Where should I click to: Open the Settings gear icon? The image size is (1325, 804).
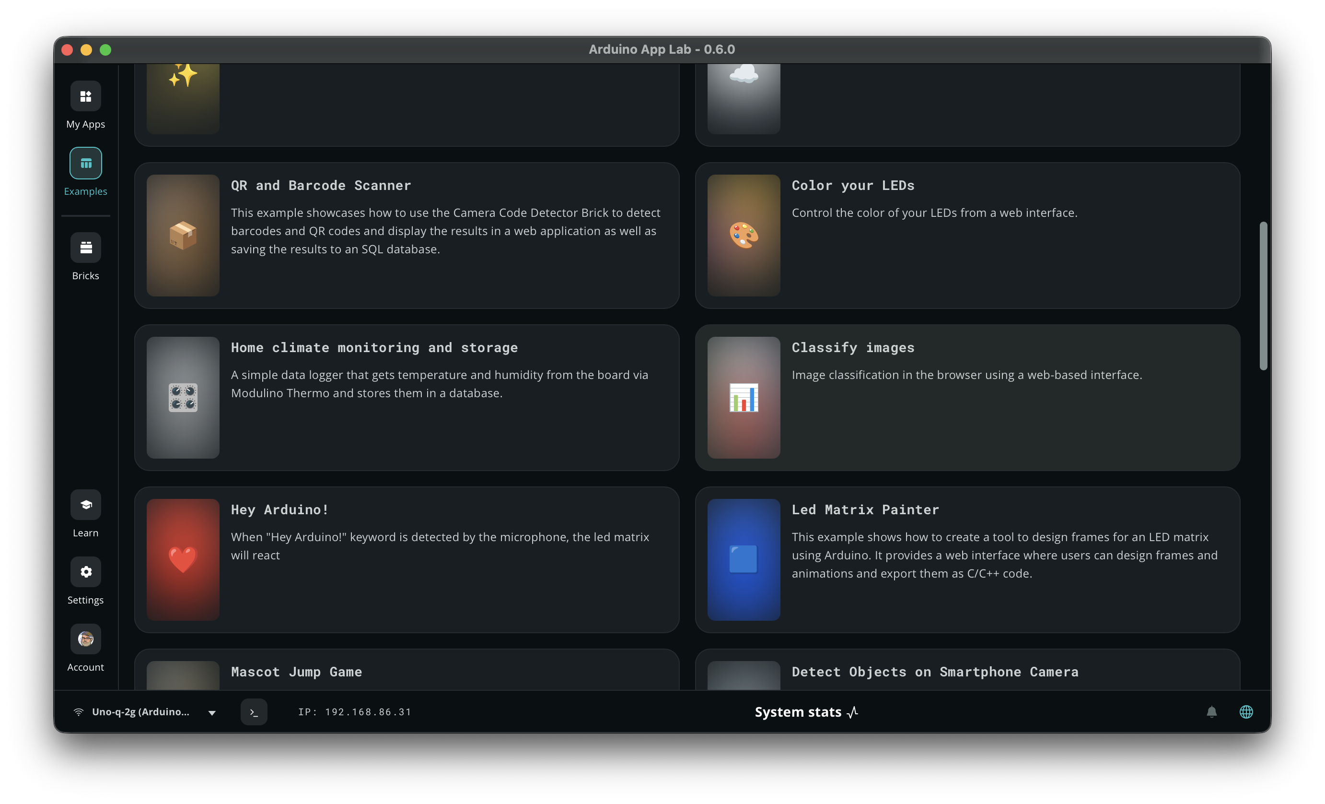coord(85,572)
